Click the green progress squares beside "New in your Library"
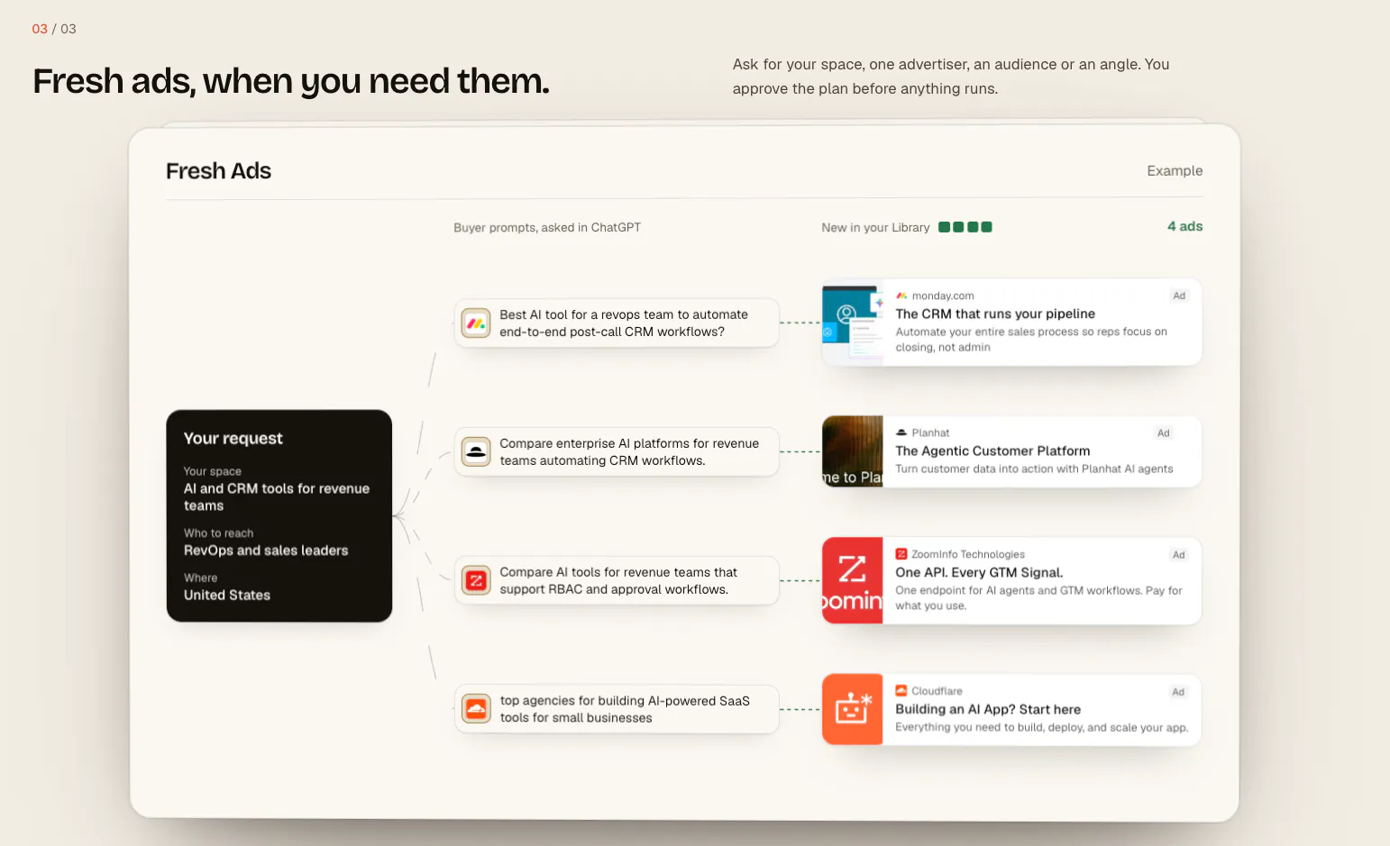Viewport: 1390px width, 846px height. pos(965,227)
